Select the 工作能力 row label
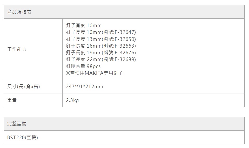The height and width of the screenshot is (148, 249). click(17, 49)
